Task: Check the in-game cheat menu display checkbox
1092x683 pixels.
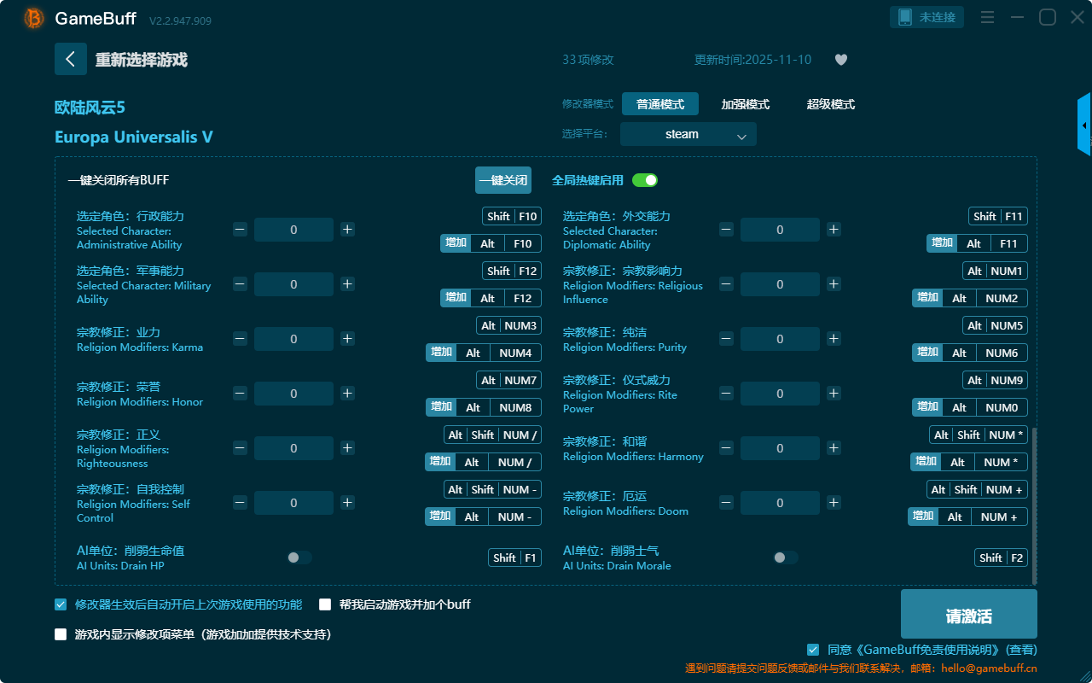Action: click(61, 634)
